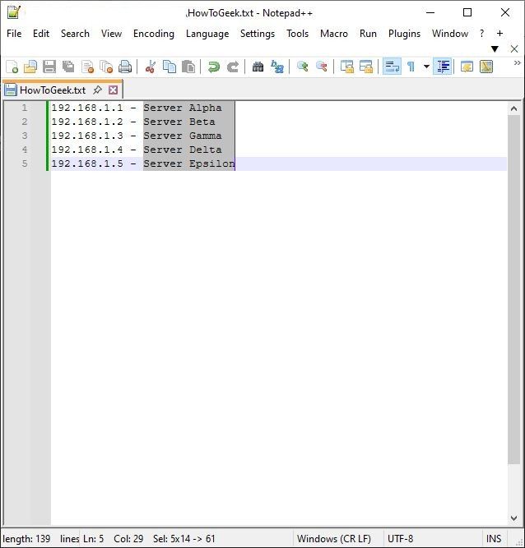
Task: Redo with the gray arrow icon
Action: (233, 67)
